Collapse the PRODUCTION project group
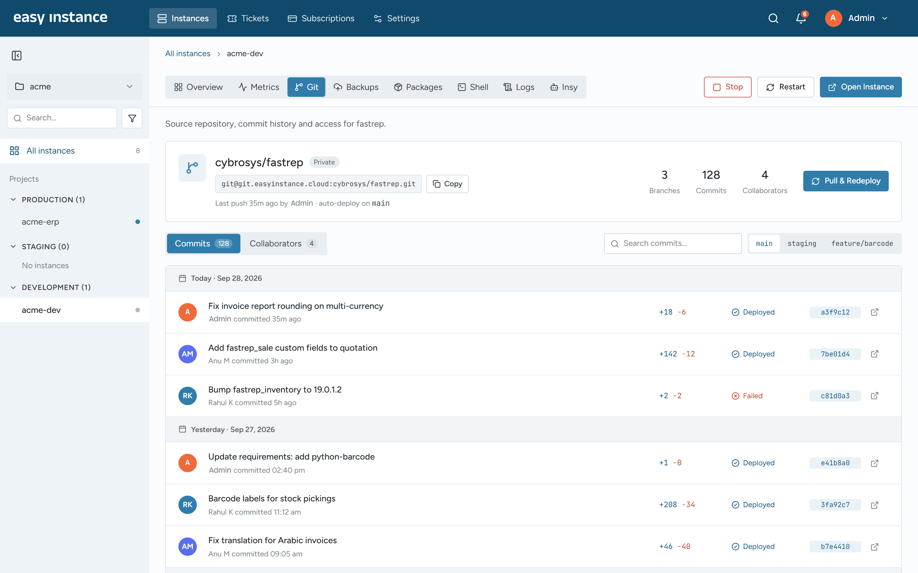This screenshot has height=573, width=918. tap(13, 199)
